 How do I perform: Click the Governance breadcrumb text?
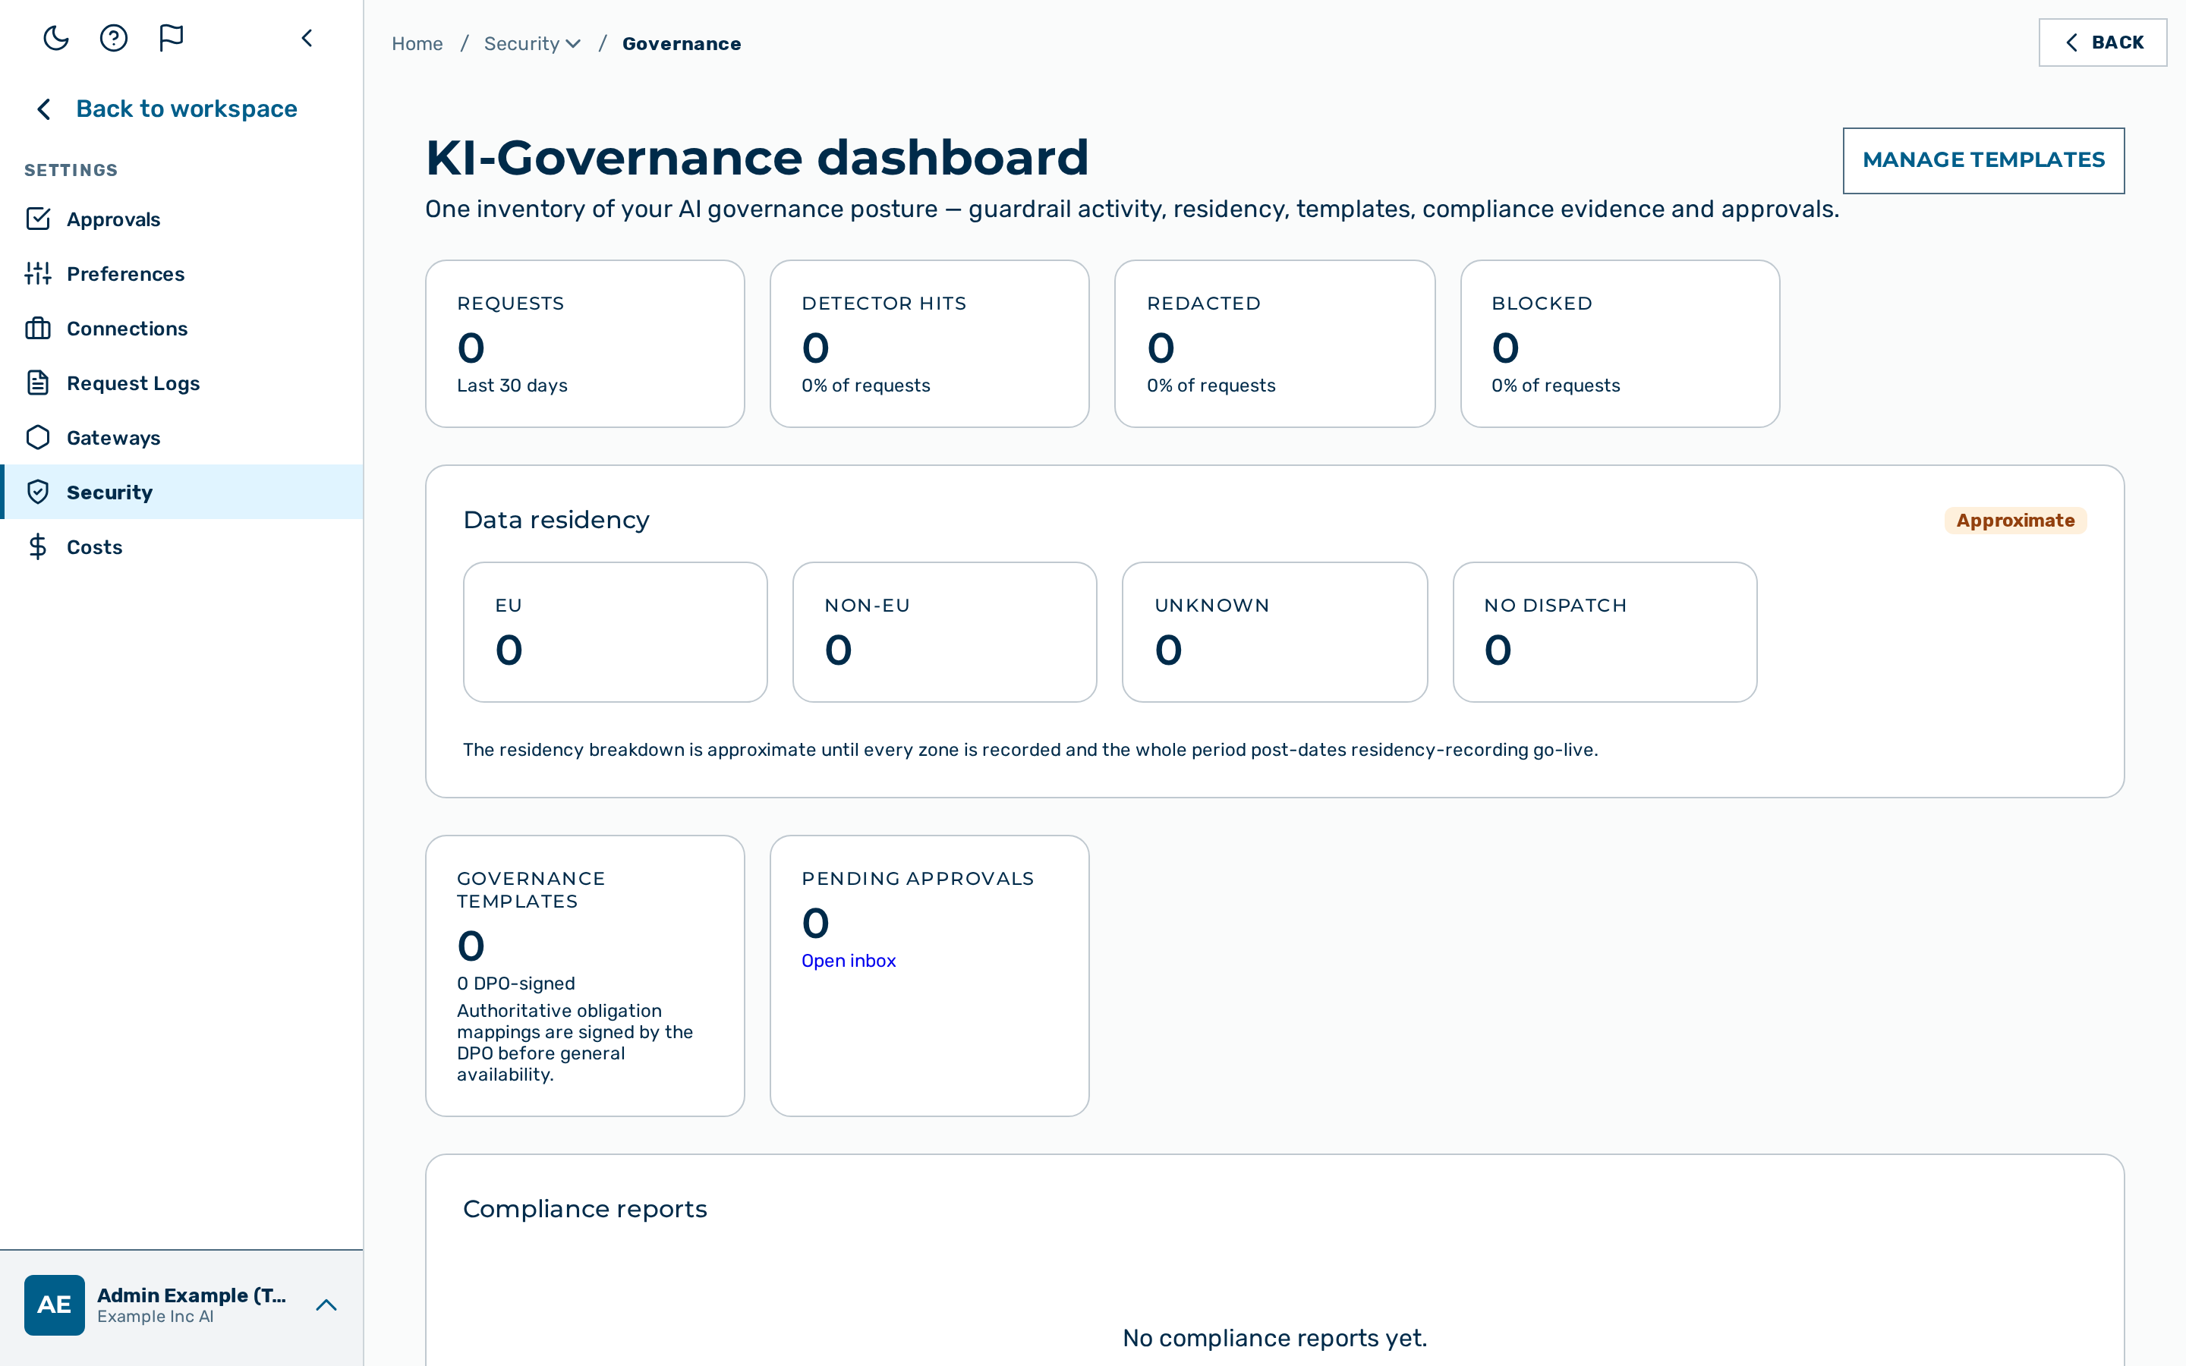coord(682,43)
